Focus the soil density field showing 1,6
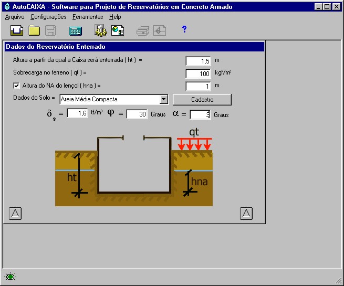The image size is (344, 286). click(77, 113)
